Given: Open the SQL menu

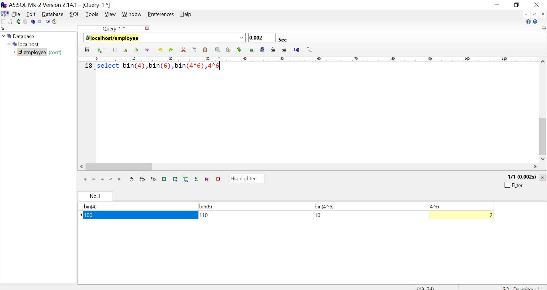Looking at the screenshot, I should click(74, 14).
